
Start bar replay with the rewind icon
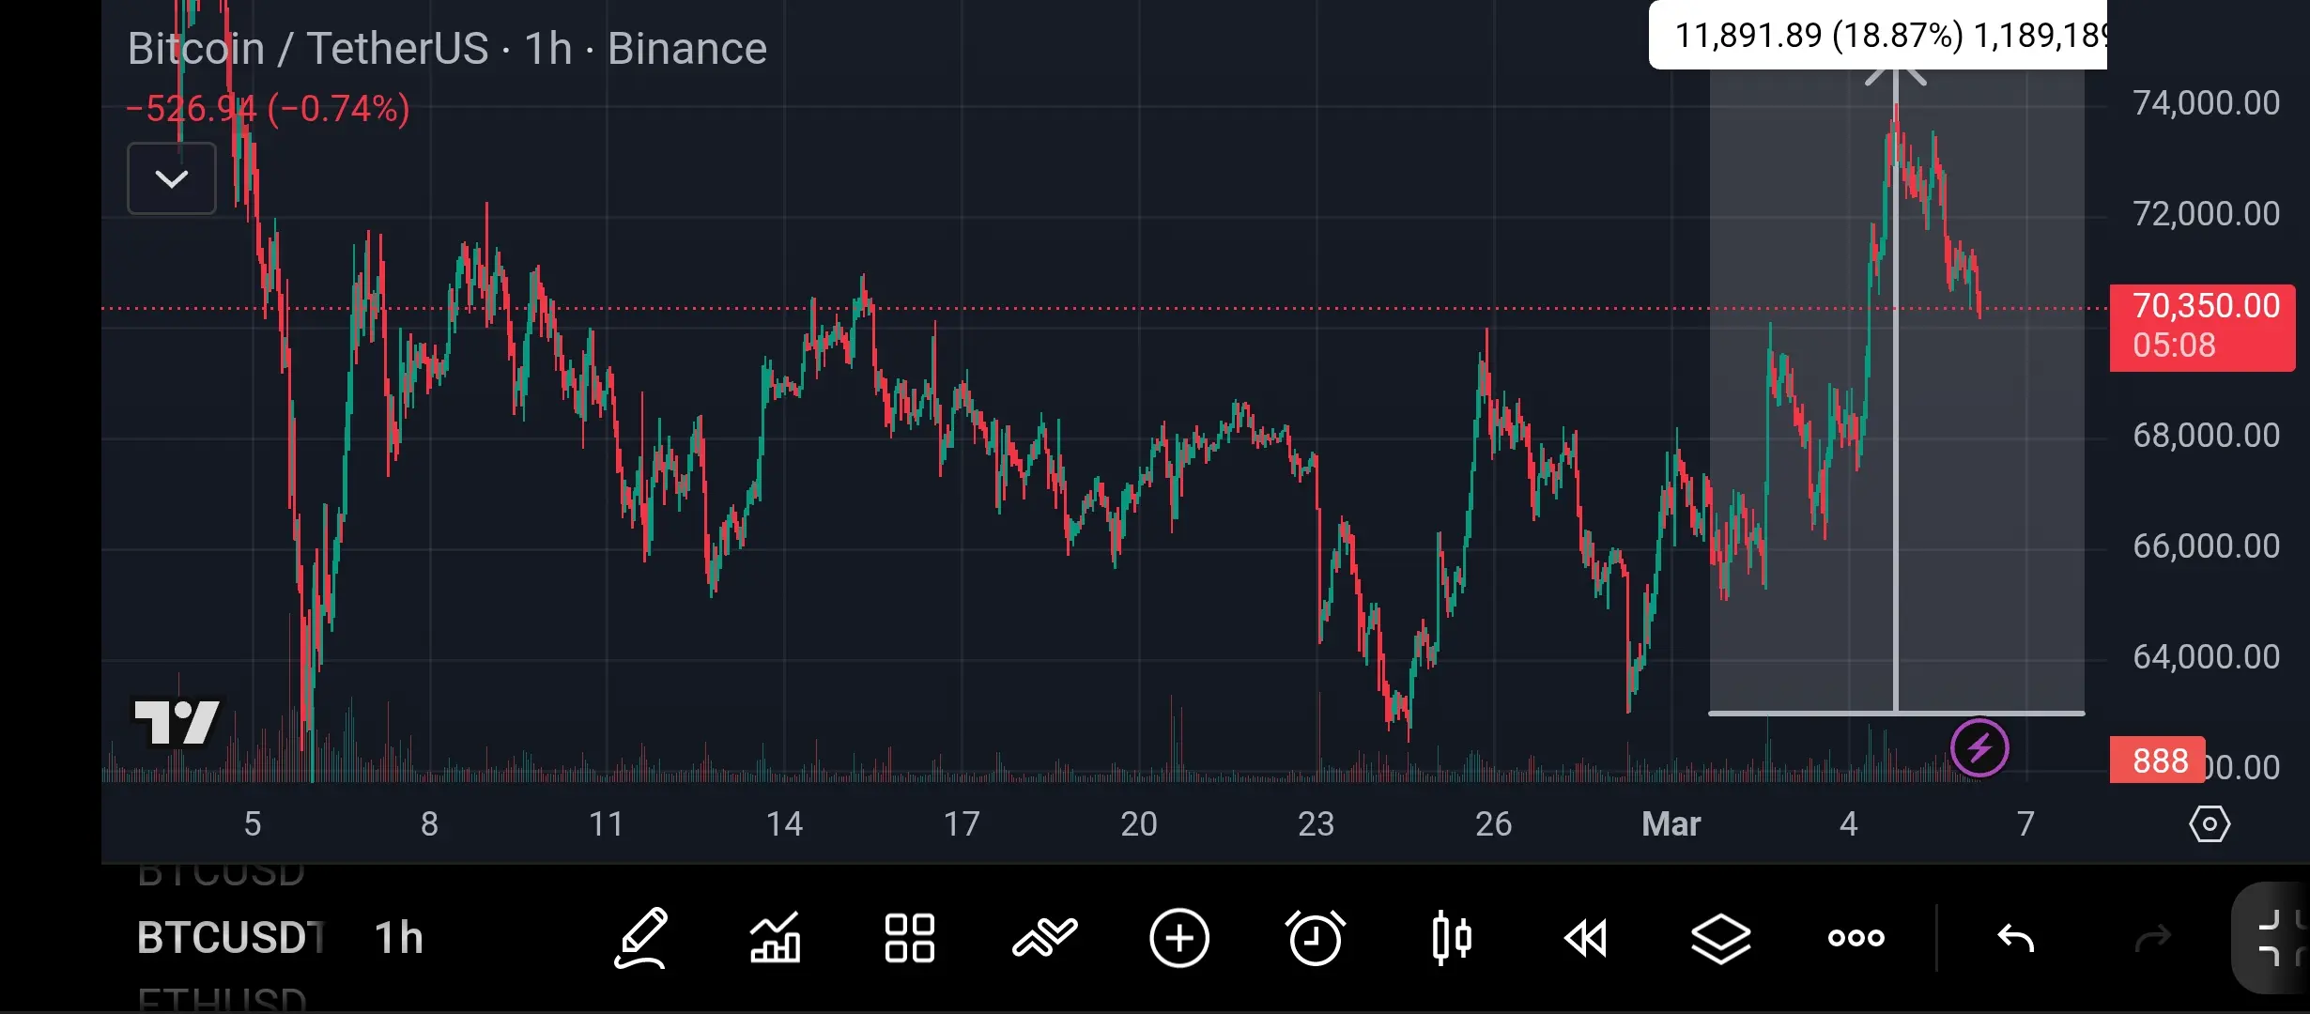point(1586,938)
